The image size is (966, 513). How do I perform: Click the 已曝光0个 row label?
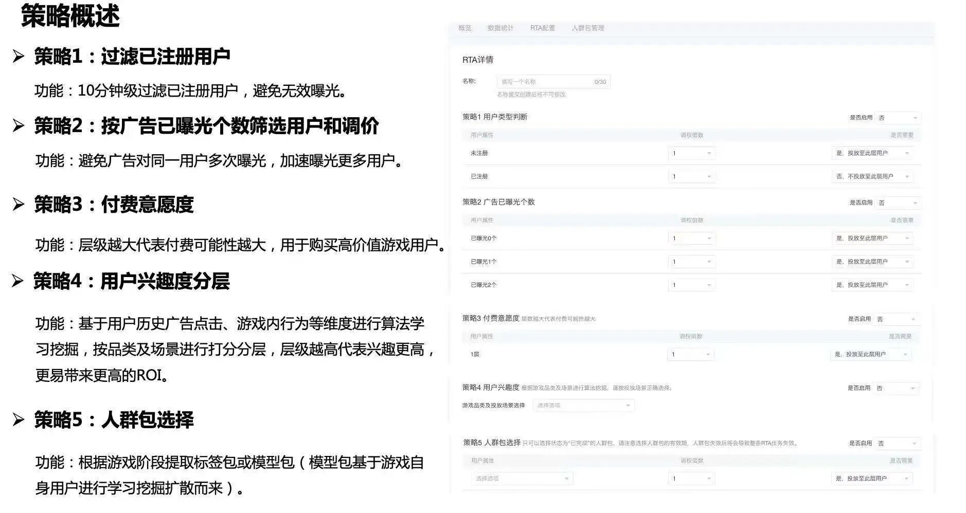tap(484, 239)
